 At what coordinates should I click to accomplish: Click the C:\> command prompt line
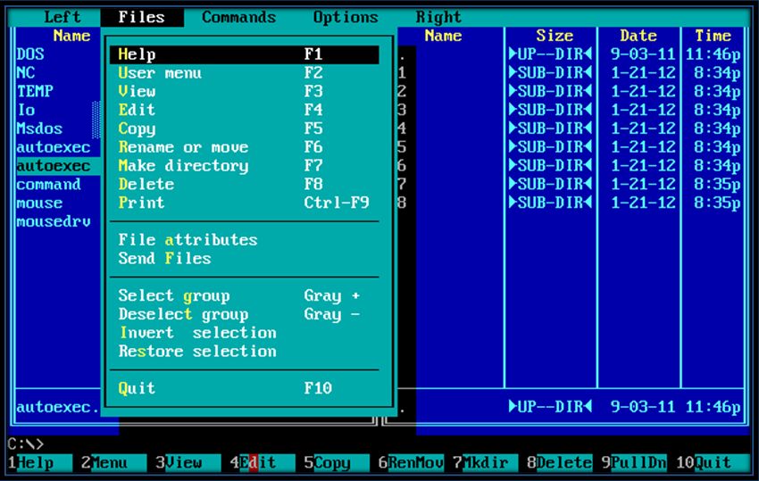[25, 444]
